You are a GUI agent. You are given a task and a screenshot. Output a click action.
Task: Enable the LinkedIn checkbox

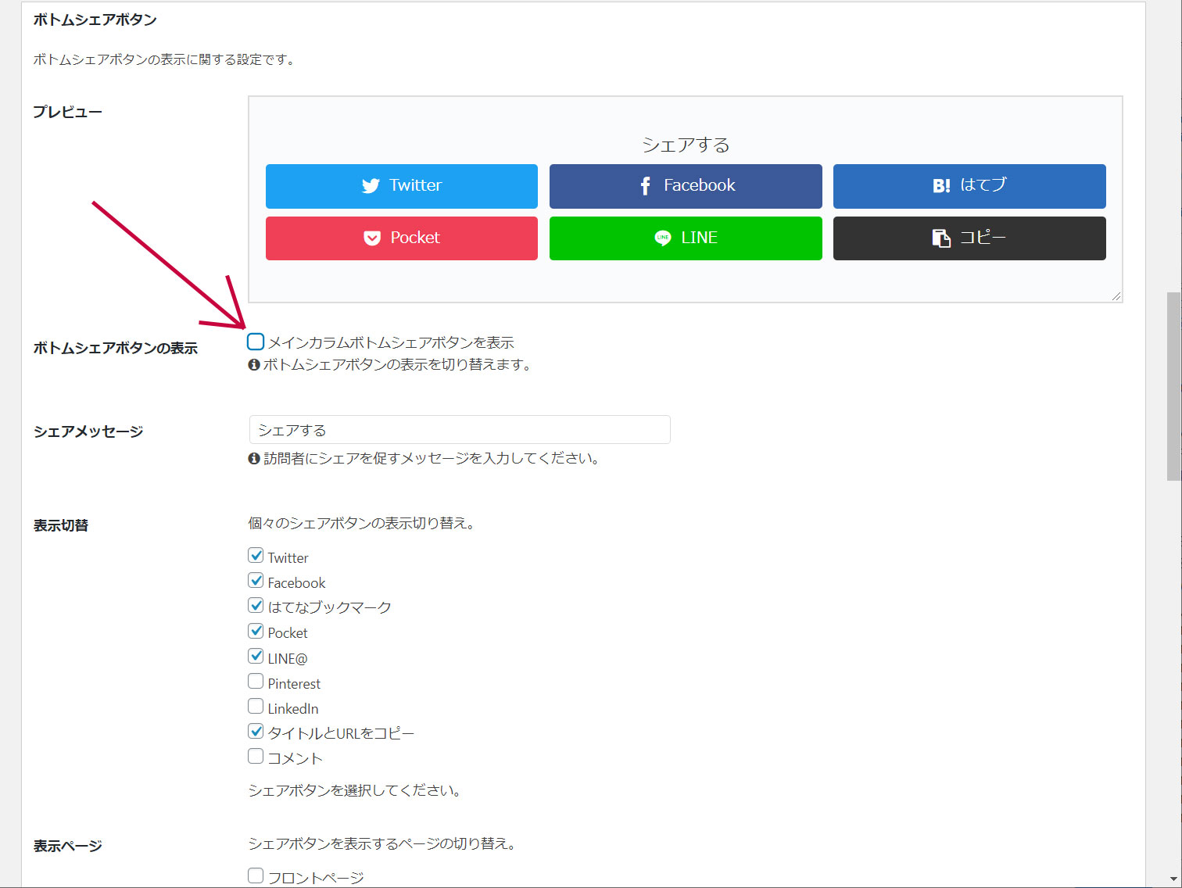pyautogui.click(x=256, y=707)
